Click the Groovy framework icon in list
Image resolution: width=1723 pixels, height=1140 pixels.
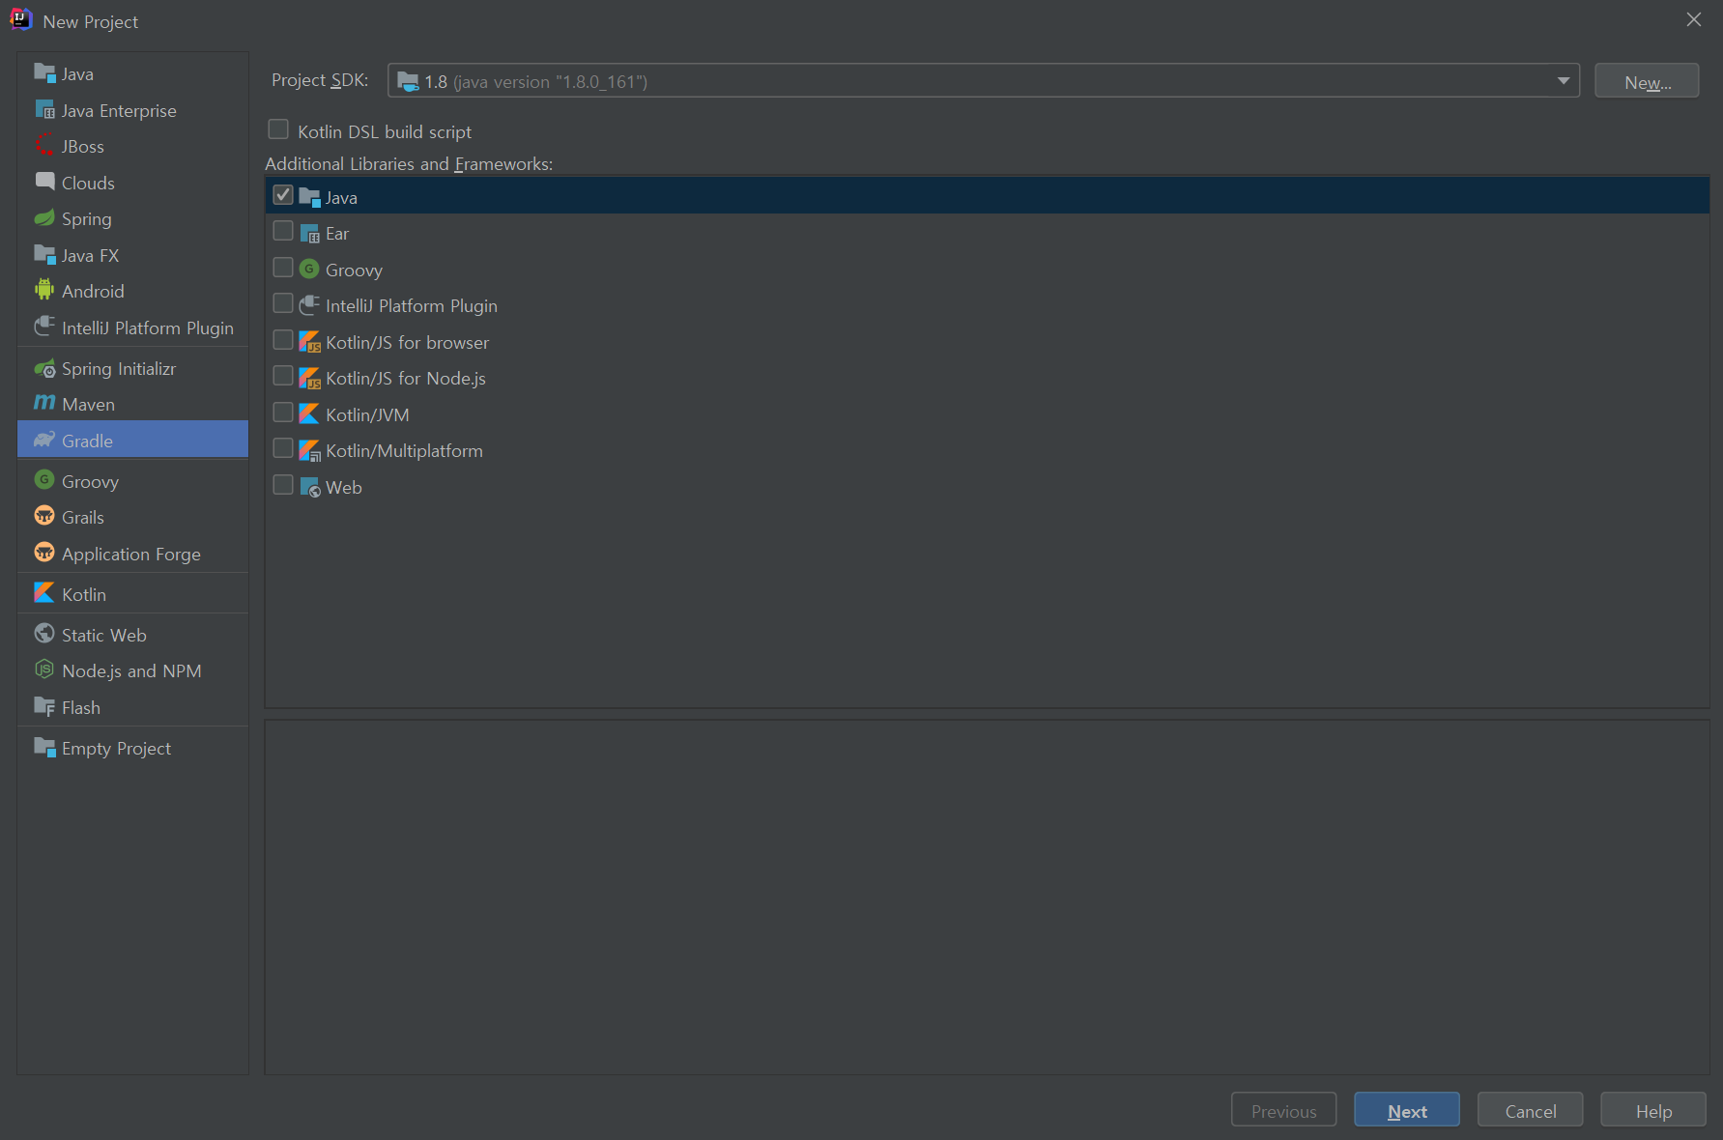pyautogui.click(x=309, y=269)
